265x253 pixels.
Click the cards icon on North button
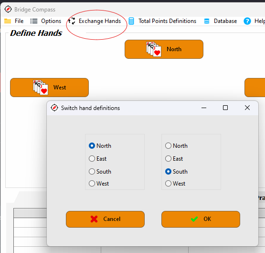click(x=154, y=49)
